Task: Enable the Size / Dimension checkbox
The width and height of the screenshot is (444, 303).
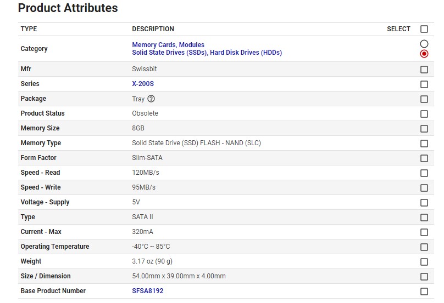Action: (x=424, y=277)
